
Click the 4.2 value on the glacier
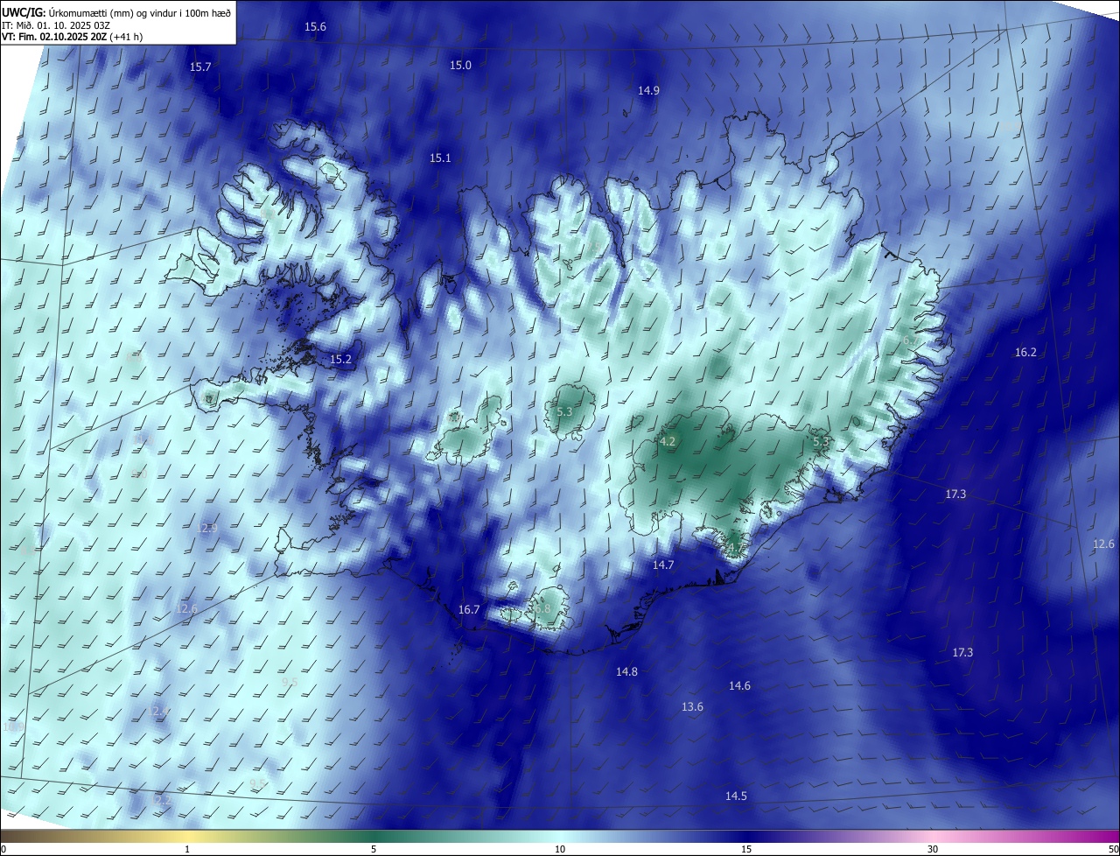(668, 442)
